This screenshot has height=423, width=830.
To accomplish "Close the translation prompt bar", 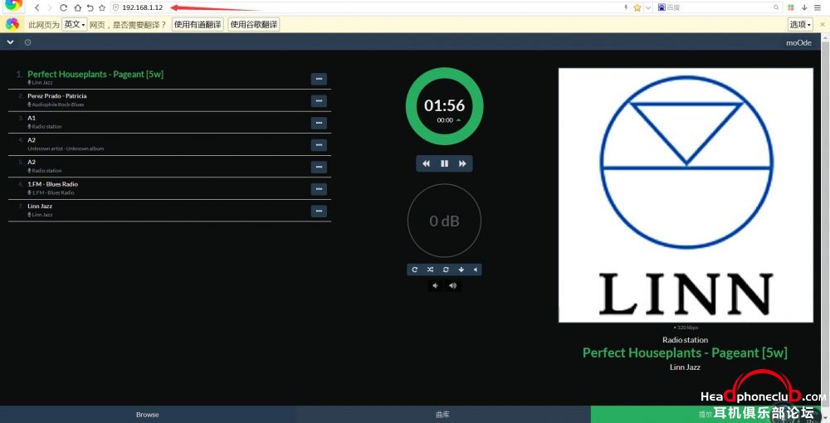I will (x=823, y=24).
